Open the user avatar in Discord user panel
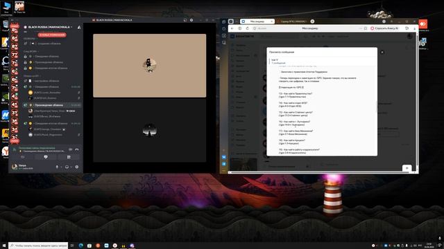The image size is (444, 249). tap(15, 167)
